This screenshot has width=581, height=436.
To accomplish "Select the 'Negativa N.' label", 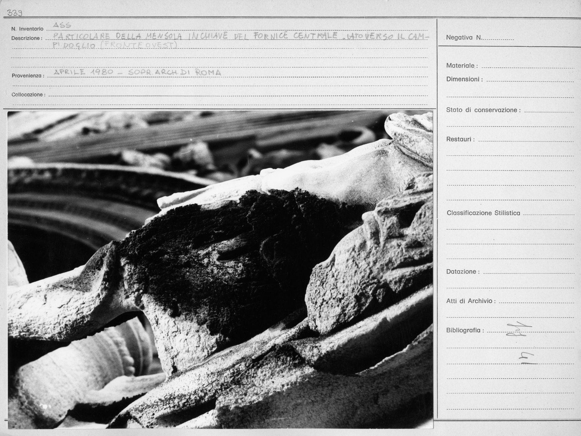I will click(x=464, y=37).
